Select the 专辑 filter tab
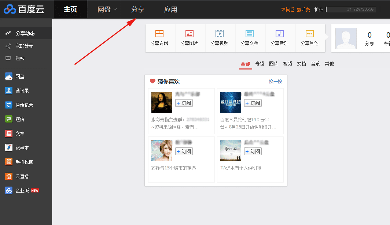 (x=260, y=64)
